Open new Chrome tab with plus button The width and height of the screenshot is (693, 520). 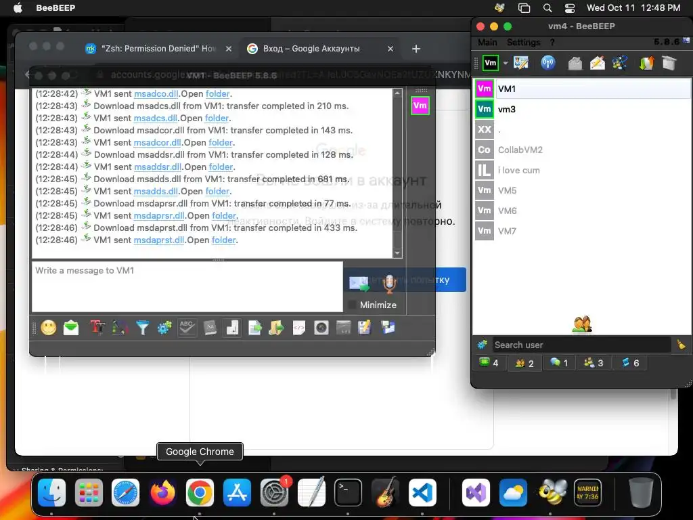click(x=416, y=49)
